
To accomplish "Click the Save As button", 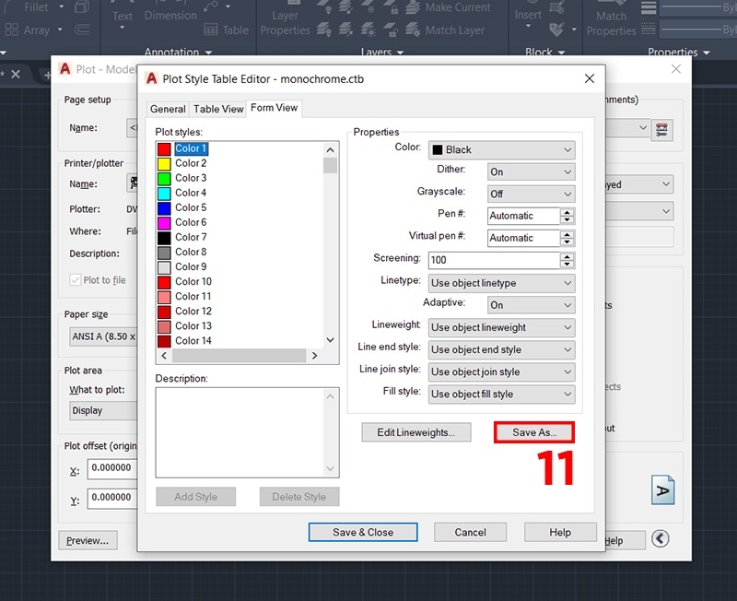I will coord(534,432).
